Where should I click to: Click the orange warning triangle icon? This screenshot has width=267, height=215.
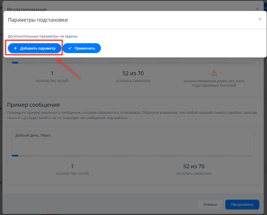click(x=214, y=73)
